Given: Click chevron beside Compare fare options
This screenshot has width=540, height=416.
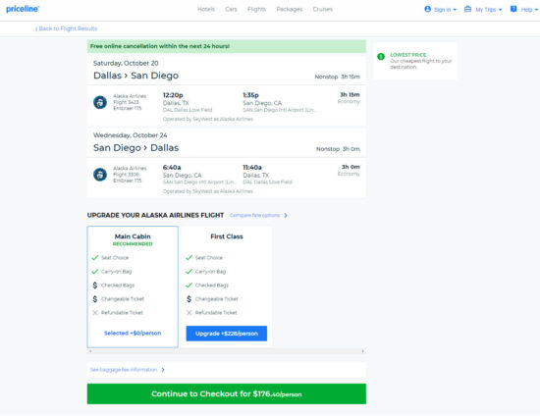Looking at the screenshot, I should pyautogui.click(x=286, y=216).
